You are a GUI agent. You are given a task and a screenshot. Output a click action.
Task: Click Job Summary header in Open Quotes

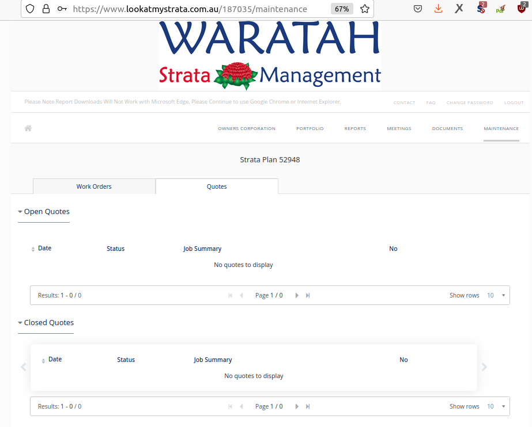pyautogui.click(x=202, y=249)
